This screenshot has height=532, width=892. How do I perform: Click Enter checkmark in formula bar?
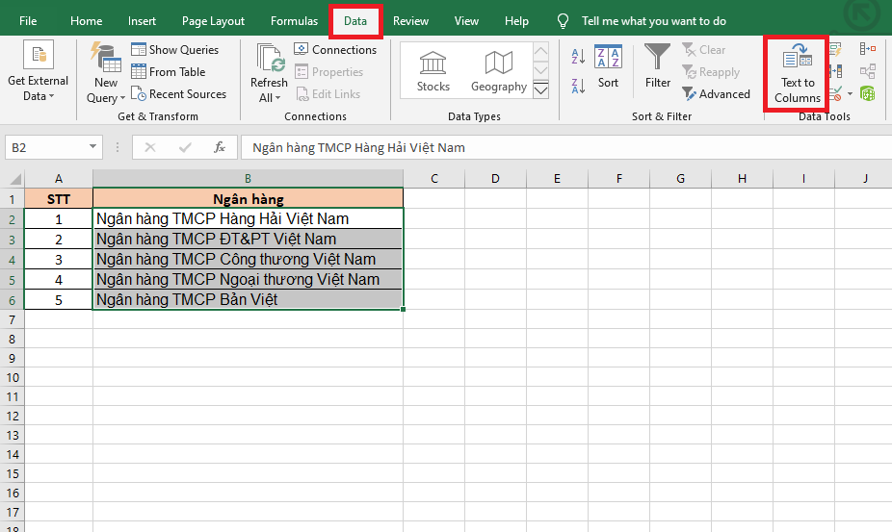185,148
